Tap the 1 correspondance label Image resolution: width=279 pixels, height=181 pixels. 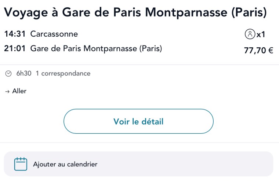[63, 74]
